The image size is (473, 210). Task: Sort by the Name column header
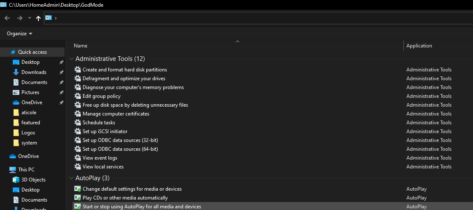pos(81,46)
